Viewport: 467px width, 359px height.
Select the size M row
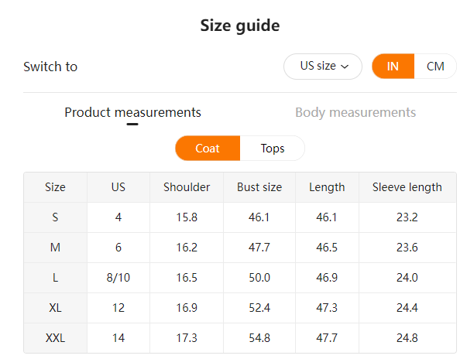tap(55, 248)
